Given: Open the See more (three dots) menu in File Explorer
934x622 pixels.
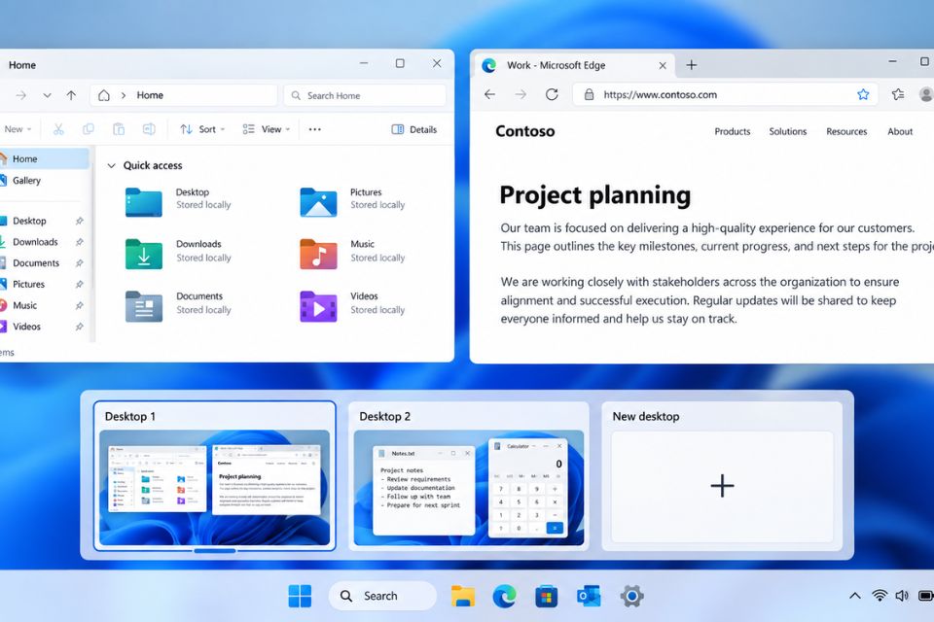Looking at the screenshot, I should [x=315, y=129].
